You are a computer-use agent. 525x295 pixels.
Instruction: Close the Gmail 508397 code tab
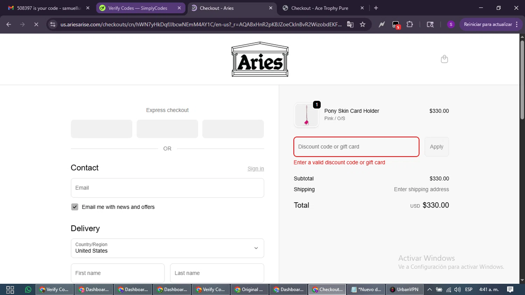(88, 8)
